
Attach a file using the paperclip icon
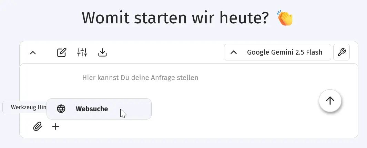[37, 127]
